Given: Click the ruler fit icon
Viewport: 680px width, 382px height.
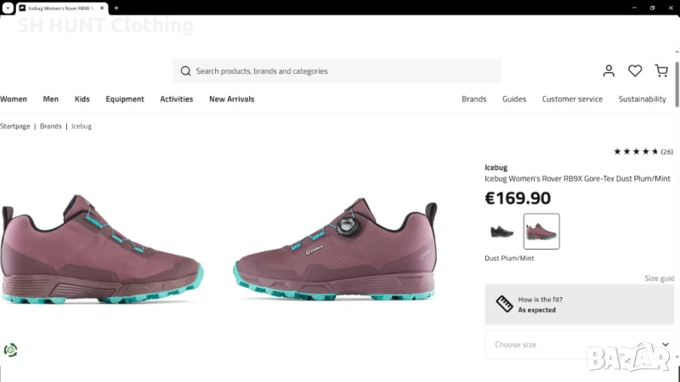Looking at the screenshot, I should pyautogui.click(x=503, y=304).
